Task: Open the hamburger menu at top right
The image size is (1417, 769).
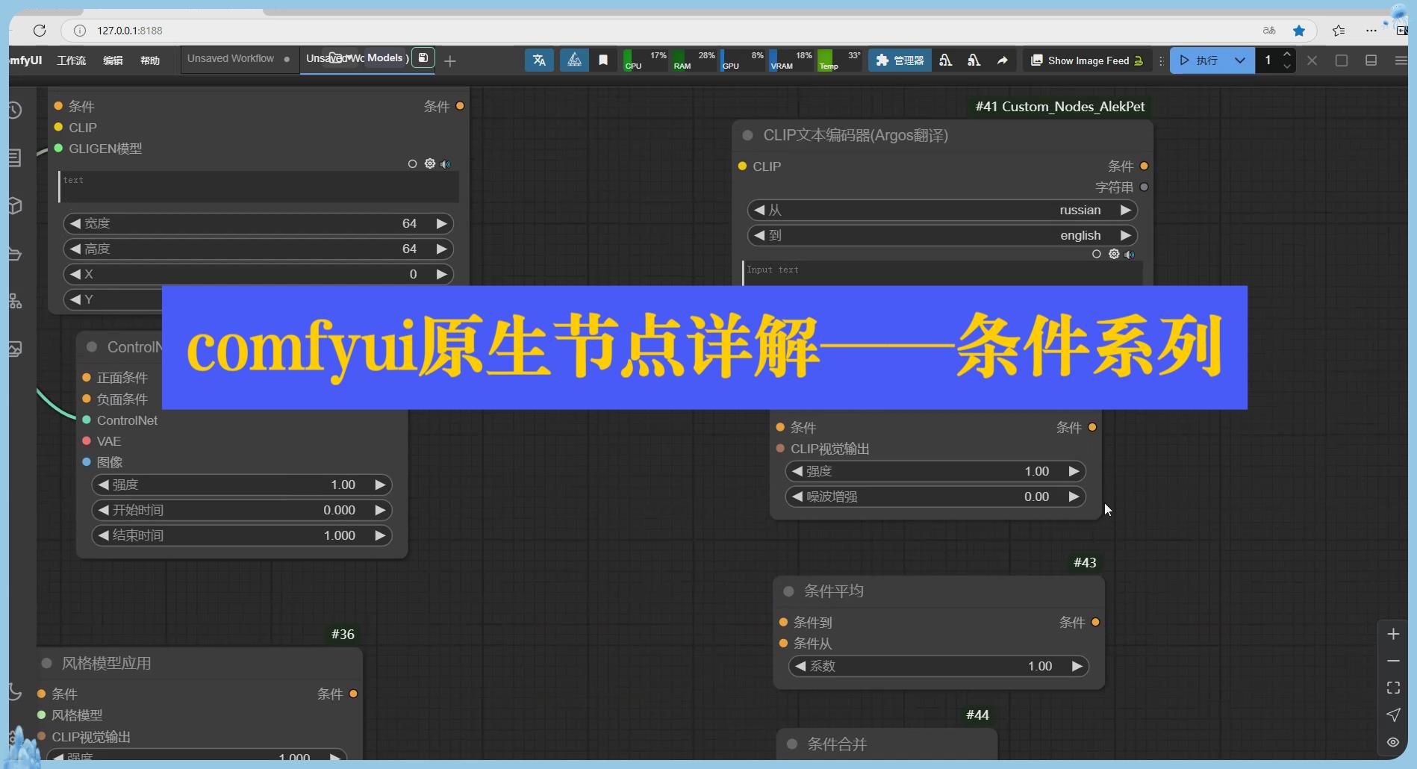Action: (1401, 60)
